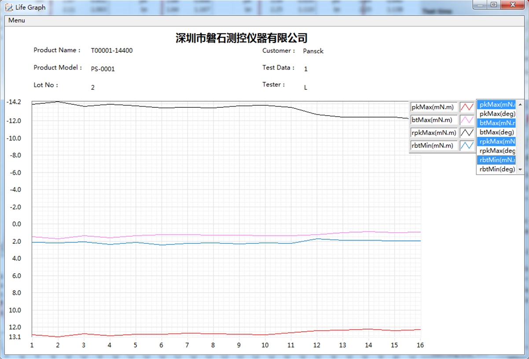Open the Menu item in menu bar
Viewport: 529px width, 359px height.
pos(17,20)
